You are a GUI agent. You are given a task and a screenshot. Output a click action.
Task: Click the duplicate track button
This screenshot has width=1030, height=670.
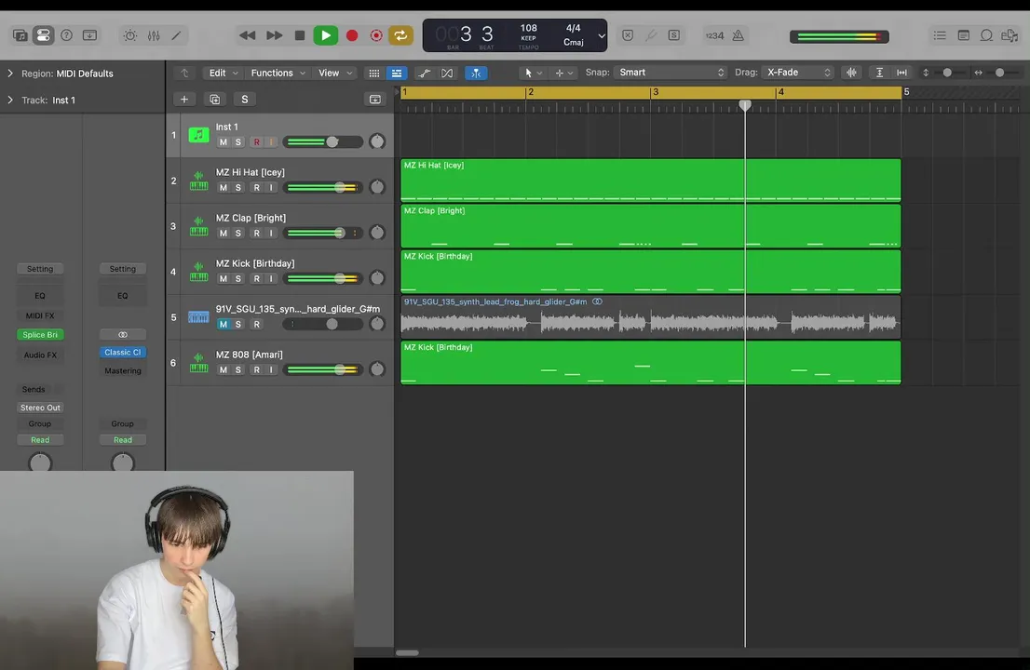click(214, 99)
